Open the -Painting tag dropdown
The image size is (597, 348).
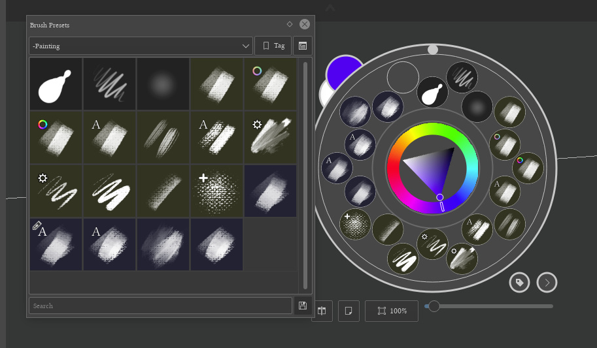point(141,46)
